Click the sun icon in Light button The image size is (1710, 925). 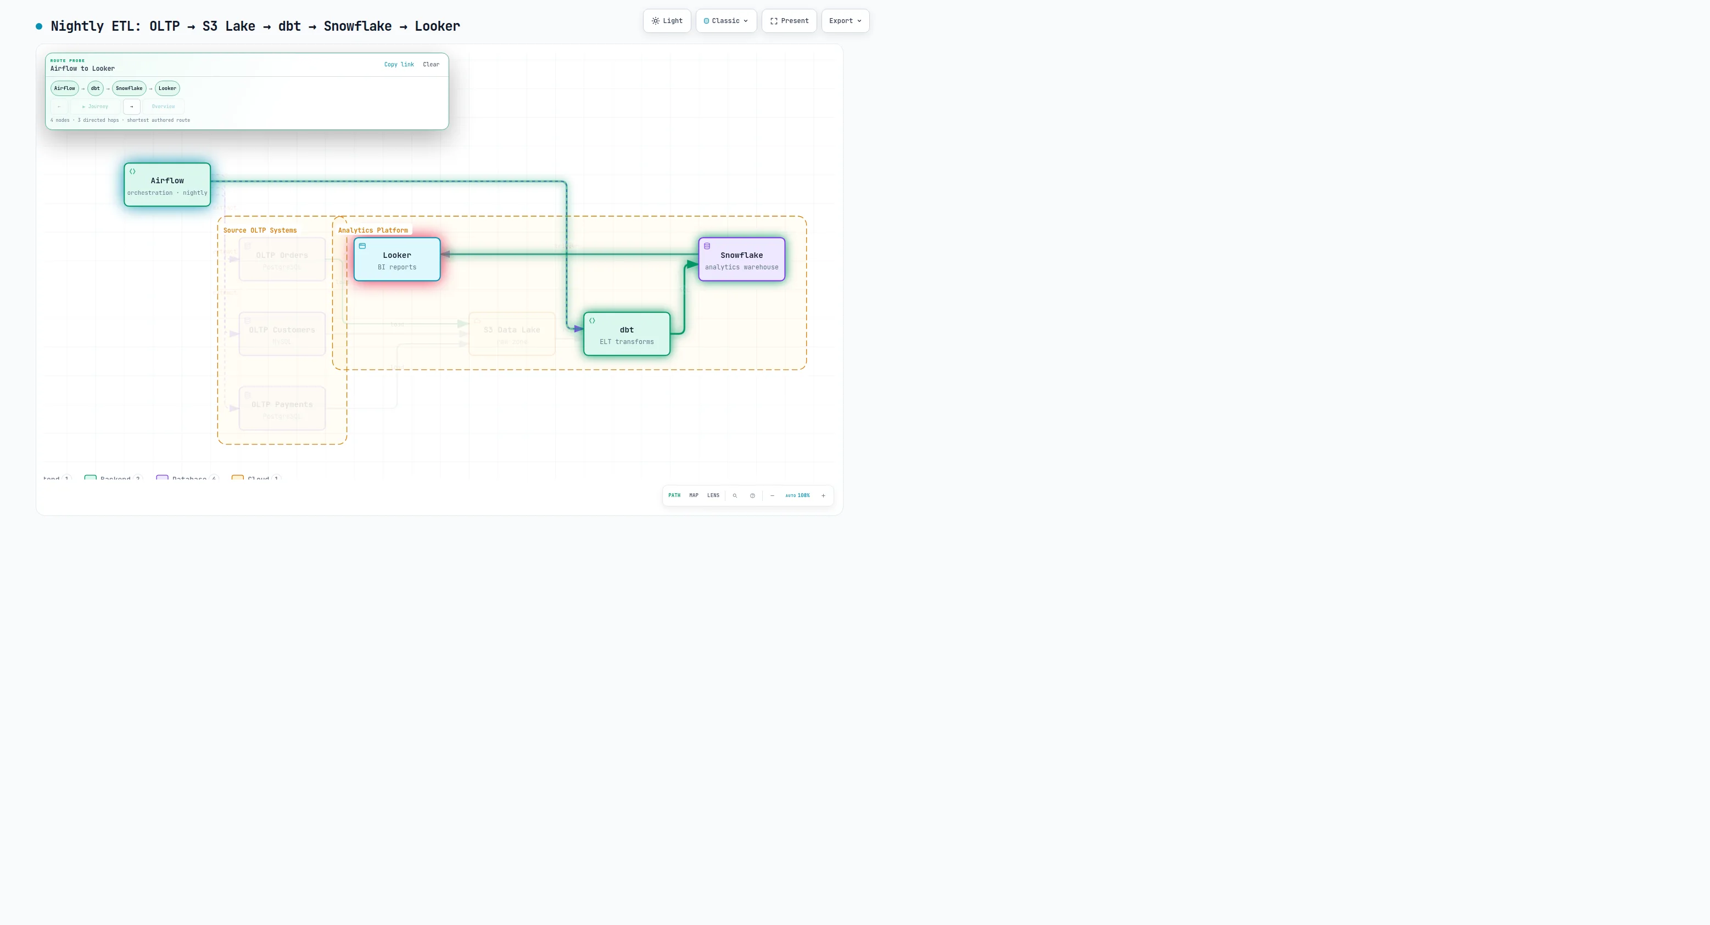click(655, 20)
